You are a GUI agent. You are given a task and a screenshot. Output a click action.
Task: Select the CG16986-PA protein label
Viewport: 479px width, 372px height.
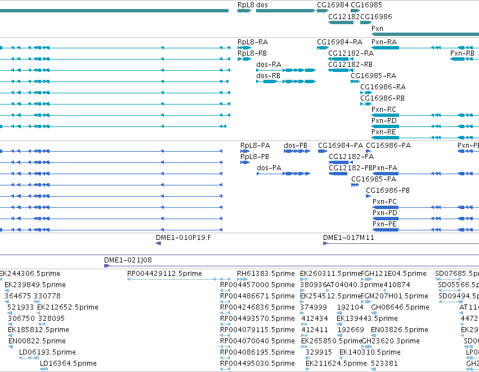(388, 146)
